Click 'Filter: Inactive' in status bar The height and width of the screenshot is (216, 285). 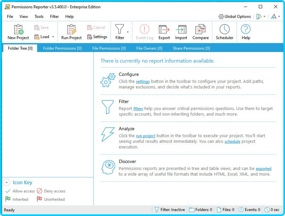170,210
